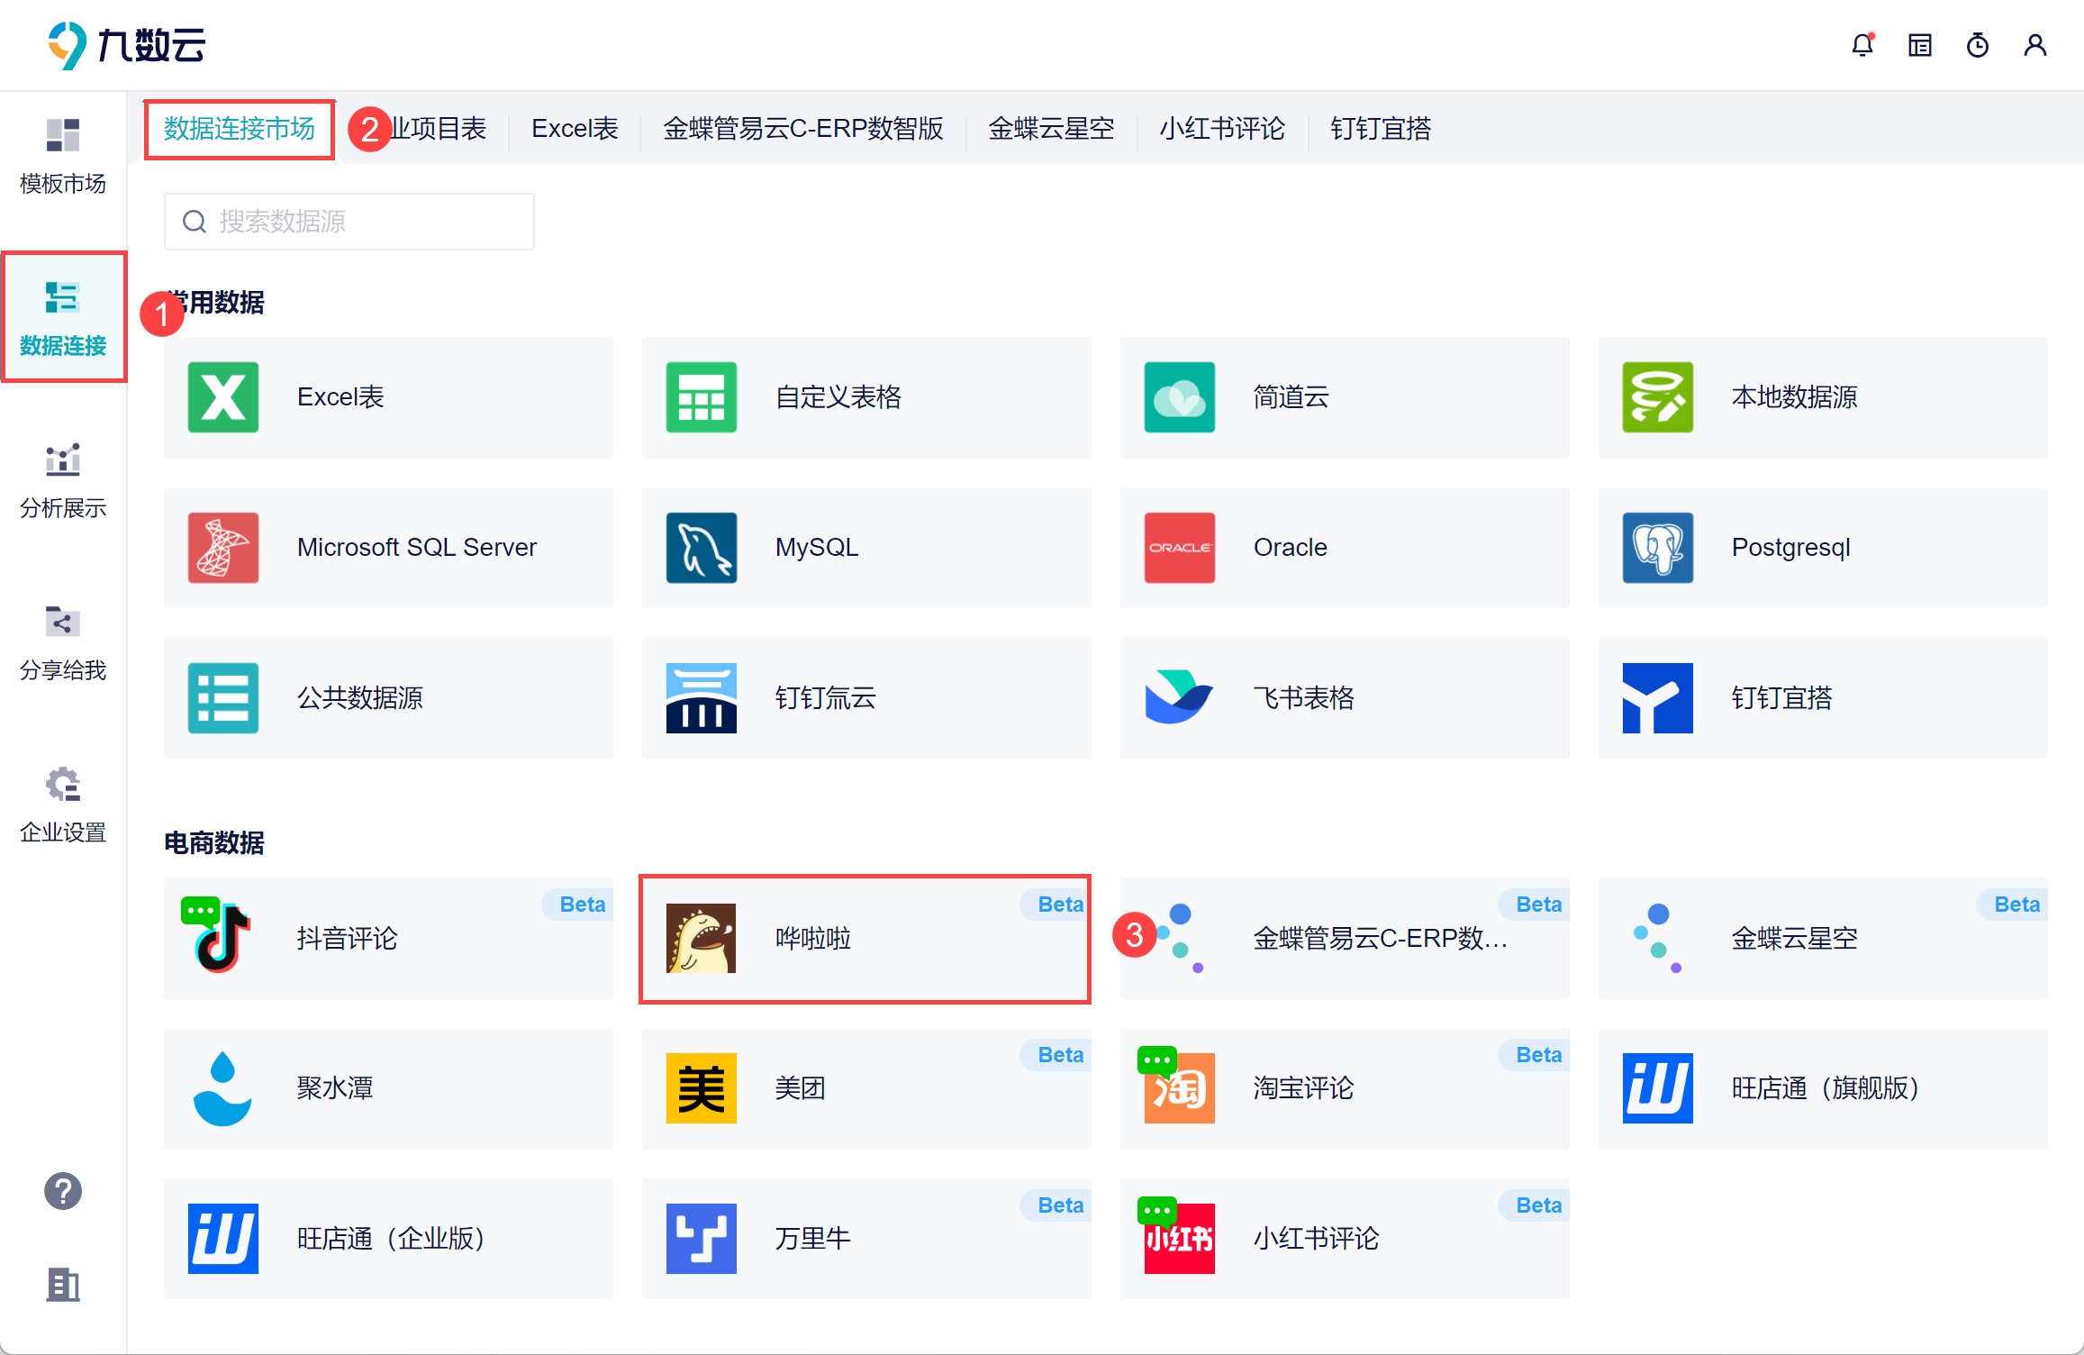This screenshot has width=2084, height=1355.
Task: Pick the 淘宝评论 data source card
Action: [1344, 1088]
